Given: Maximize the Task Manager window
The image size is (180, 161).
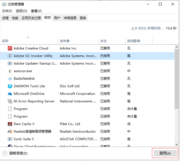Looking at the screenshot, I should tap(160, 4).
